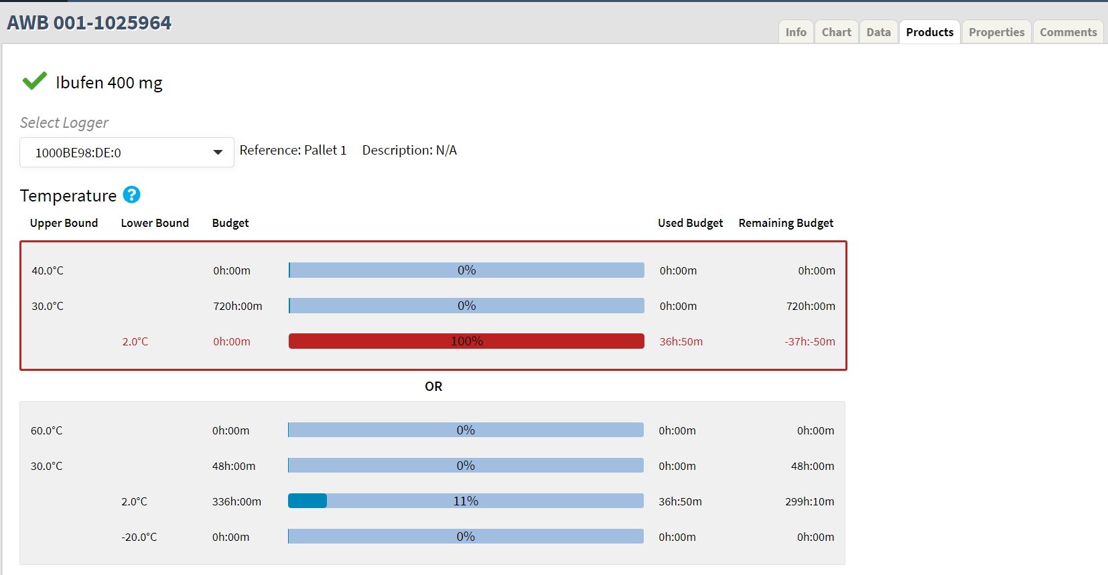Switch to the Chart tab
This screenshot has height=575, width=1108.
[836, 32]
